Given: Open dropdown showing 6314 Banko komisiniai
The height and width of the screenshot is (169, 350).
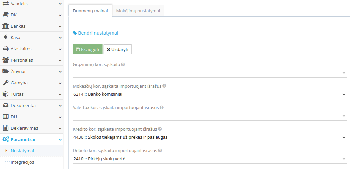Looking at the screenshot, I should tap(210, 94).
